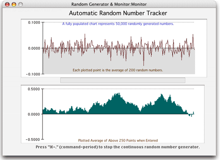Image resolution: width=220 pixels, height=160 pixels.
Task: Click the tallest teal peak in lower chart
Action: 119,94
